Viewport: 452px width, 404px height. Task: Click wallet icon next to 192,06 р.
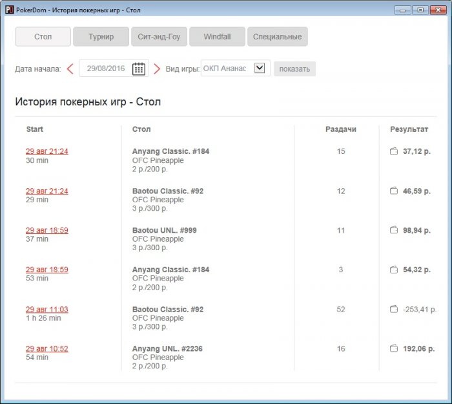pyautogui.click(x=394, y=348)
